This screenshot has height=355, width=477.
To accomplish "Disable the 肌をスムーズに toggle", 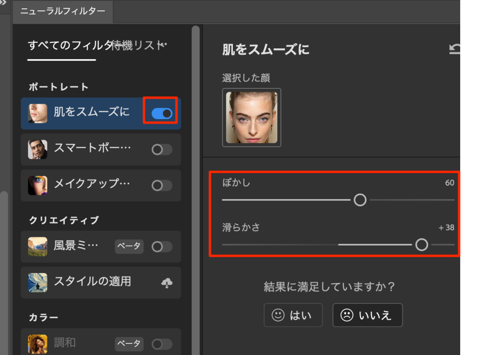I will [x=162, y=113].
